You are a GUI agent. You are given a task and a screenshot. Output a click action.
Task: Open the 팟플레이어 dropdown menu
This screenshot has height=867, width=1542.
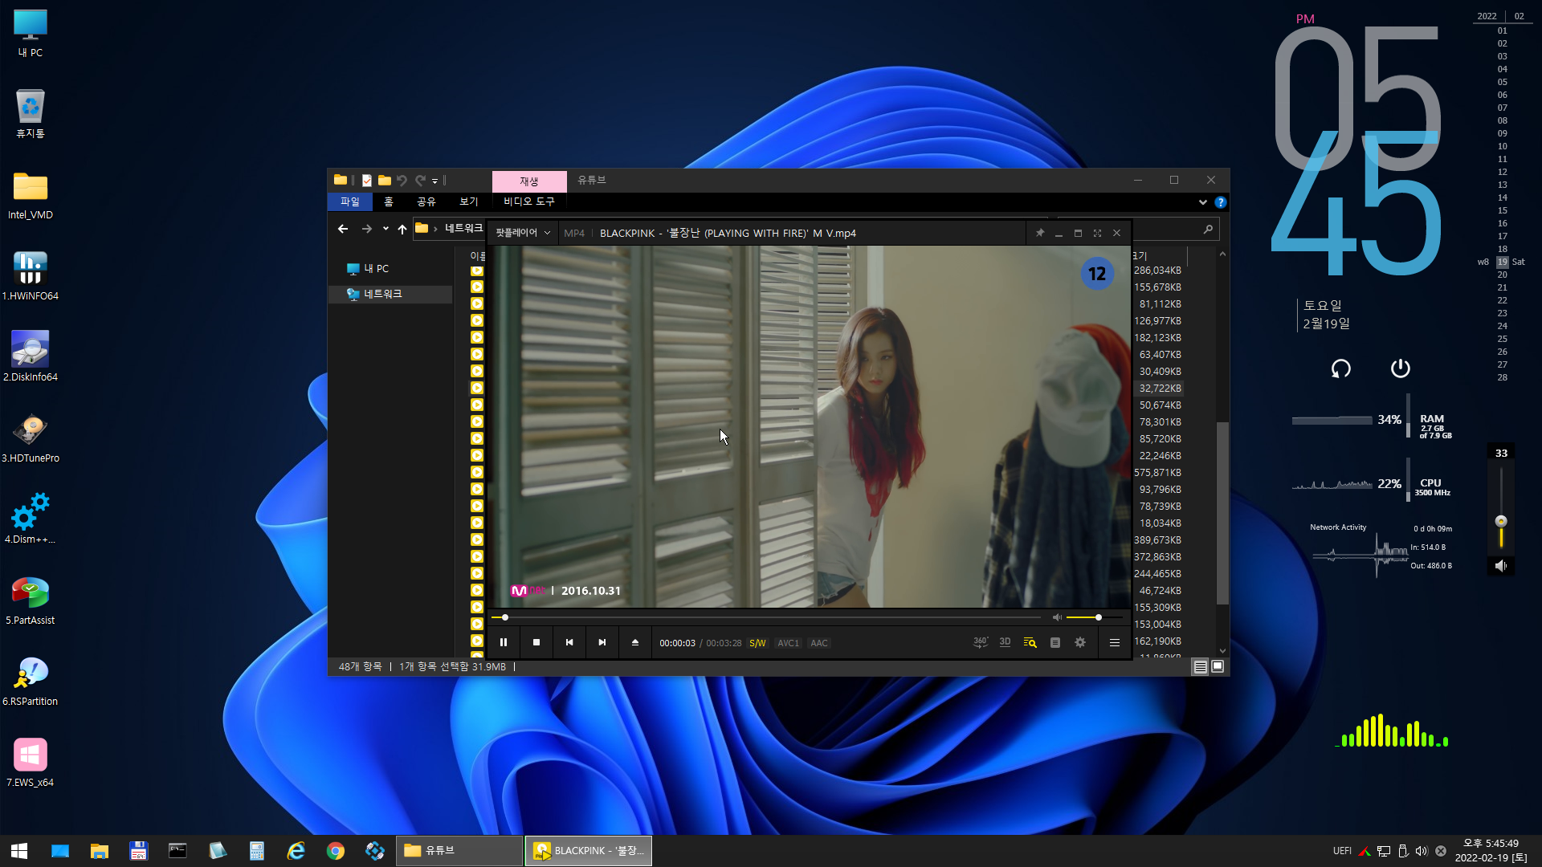coord(523,233)
